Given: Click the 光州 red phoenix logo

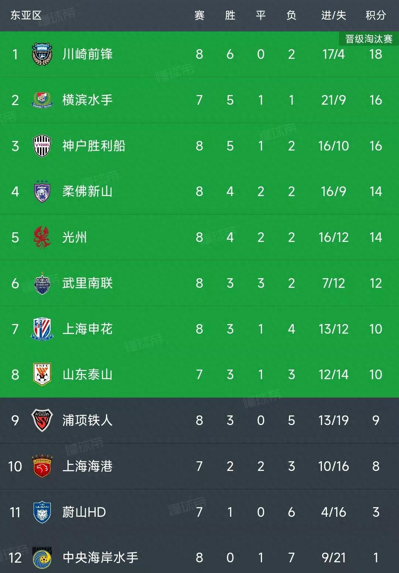Looking at the screenshot, I should [x=42, y=237].
